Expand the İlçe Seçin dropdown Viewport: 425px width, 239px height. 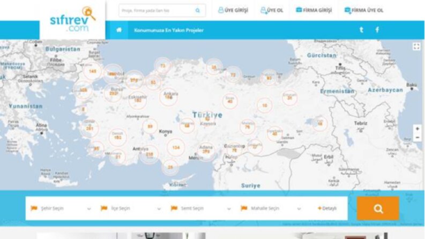(131, 208)
